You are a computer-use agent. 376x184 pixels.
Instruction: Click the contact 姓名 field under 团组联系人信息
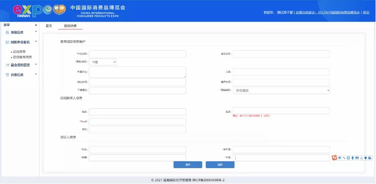(x=137, y=112)
